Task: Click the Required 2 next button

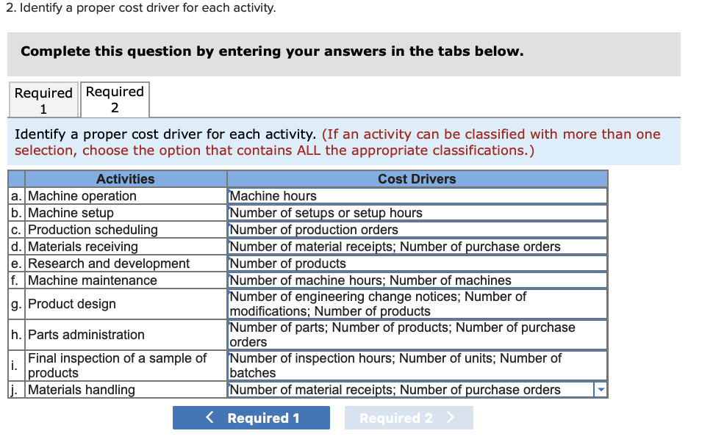Action: 409,417
